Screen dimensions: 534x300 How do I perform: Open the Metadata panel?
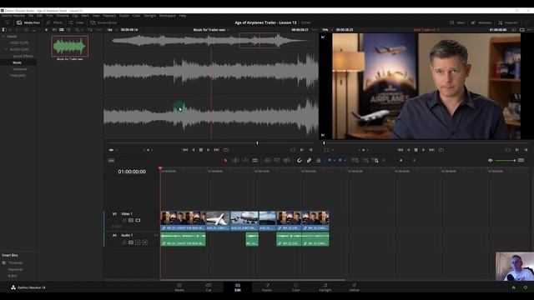click(481, 22)
